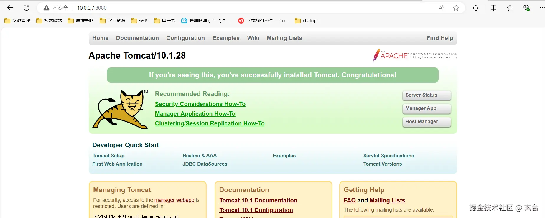
Task: Click the Tomcat cat mascot image
Action: click(120, 109)
